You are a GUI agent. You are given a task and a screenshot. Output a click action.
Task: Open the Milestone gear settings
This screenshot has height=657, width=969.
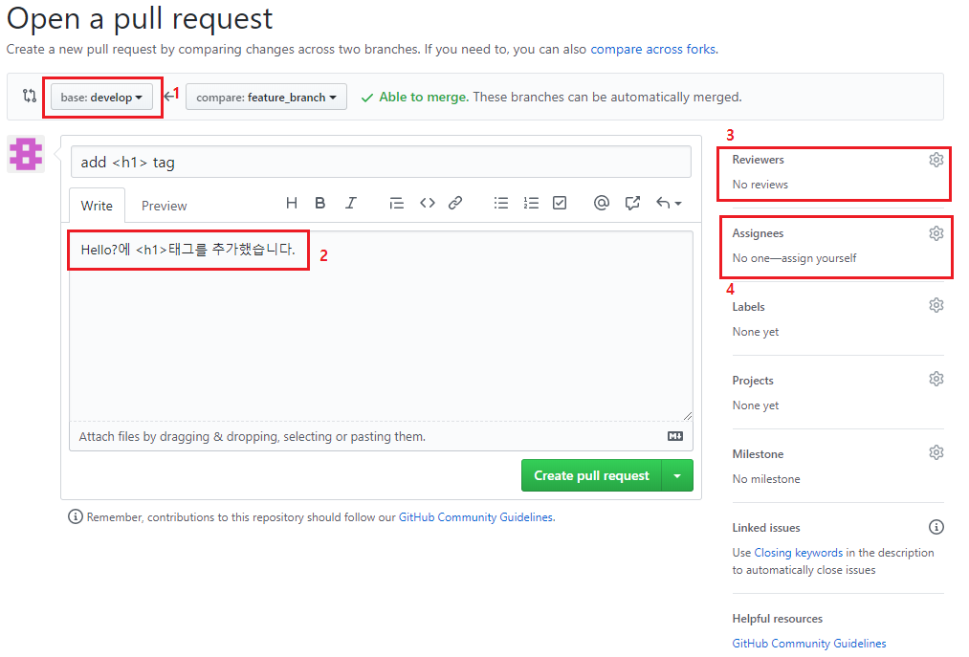(x=936, y=452)
